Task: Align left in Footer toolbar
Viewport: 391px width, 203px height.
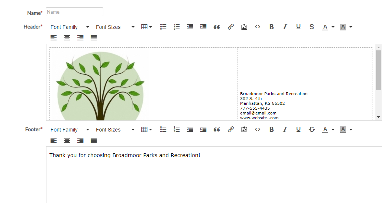Action: click(54, 140)
